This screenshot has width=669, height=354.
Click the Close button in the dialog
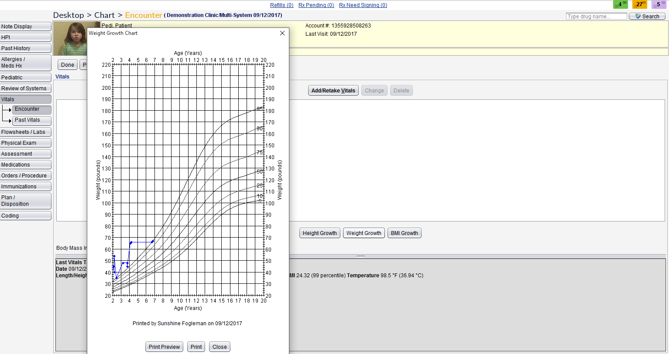(220, 347)
